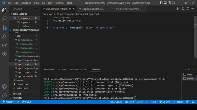
Task: Open the Manage gear icon
Action: click(4, 95)
